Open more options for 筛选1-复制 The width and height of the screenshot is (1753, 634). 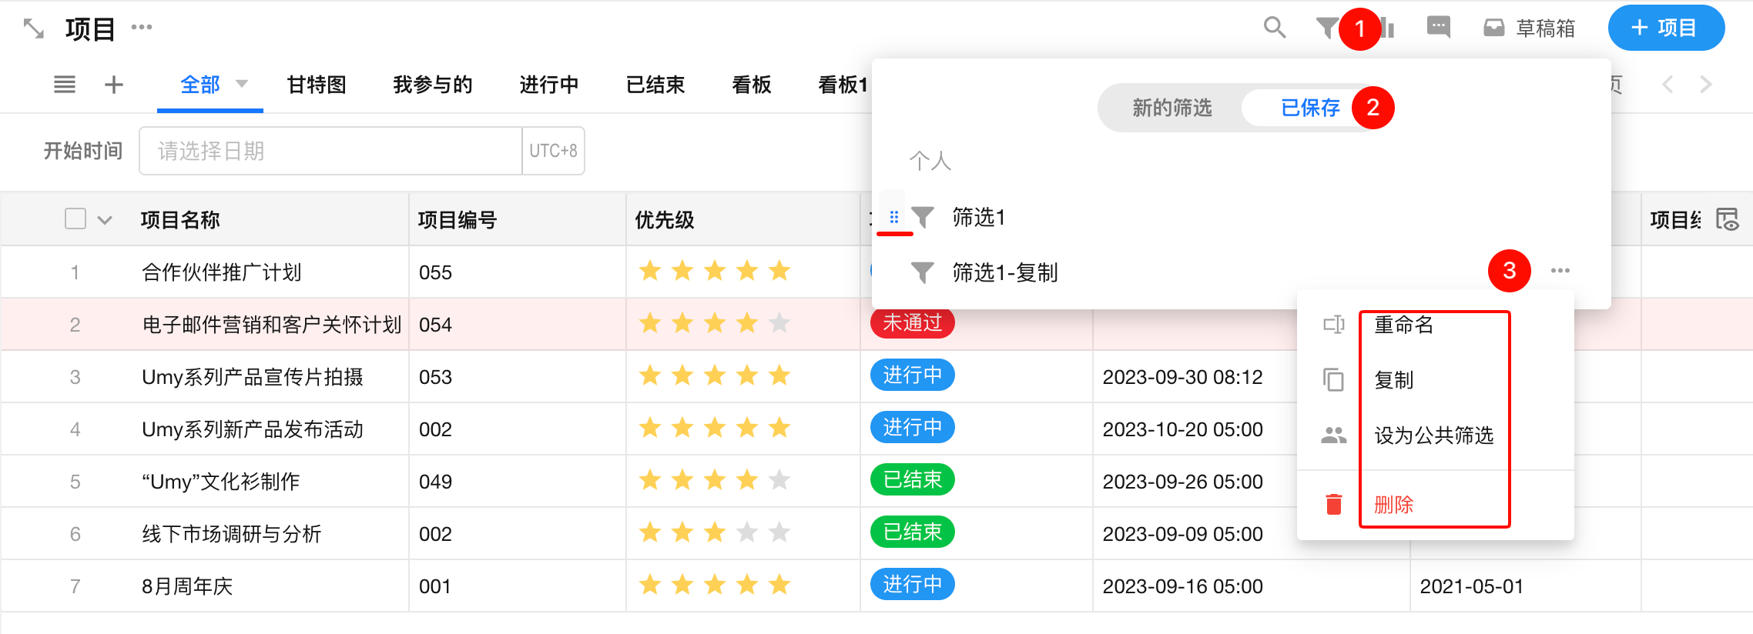pos(1560,271)
